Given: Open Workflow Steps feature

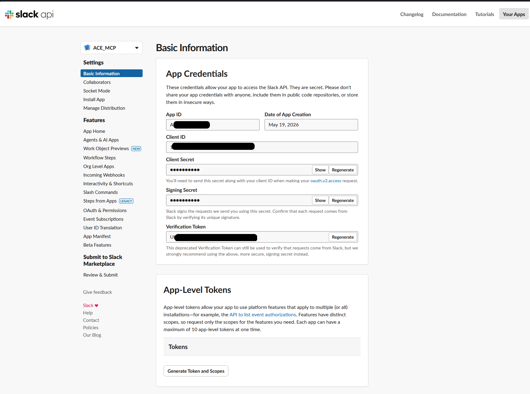Looking at the screenshot, I should [99, 158].
